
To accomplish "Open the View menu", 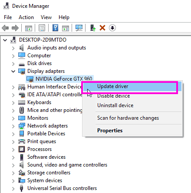I will tap(46, 17).
